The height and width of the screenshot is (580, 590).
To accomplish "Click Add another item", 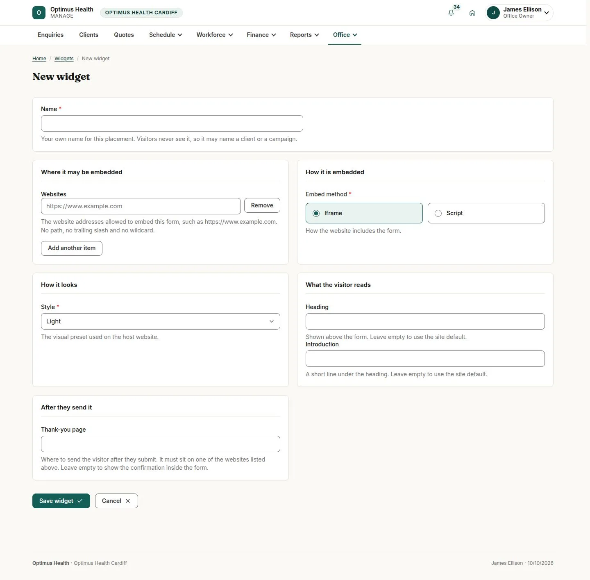I will coord(72,248).
